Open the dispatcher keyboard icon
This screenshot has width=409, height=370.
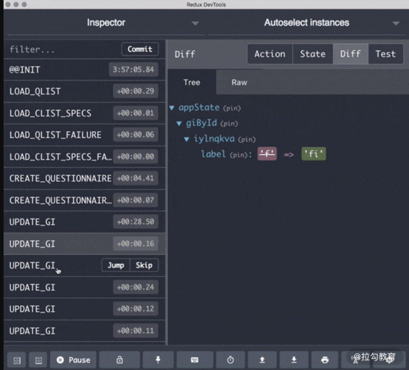click(x=195, y=360)
